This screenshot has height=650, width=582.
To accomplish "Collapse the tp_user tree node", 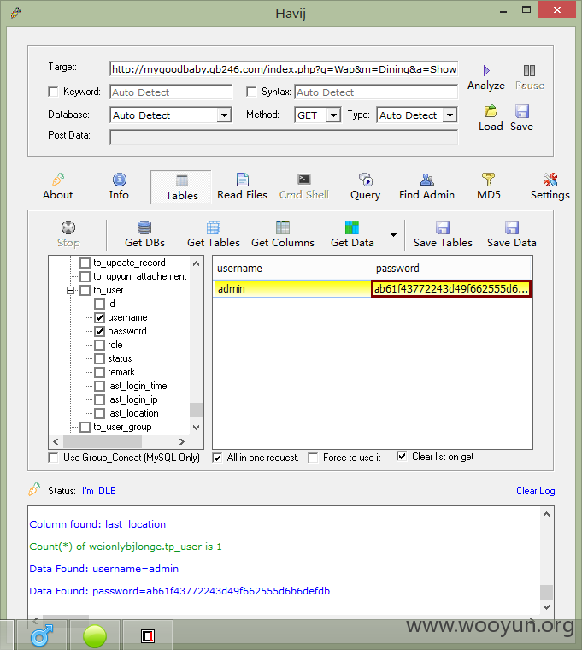I will (70, 290).
